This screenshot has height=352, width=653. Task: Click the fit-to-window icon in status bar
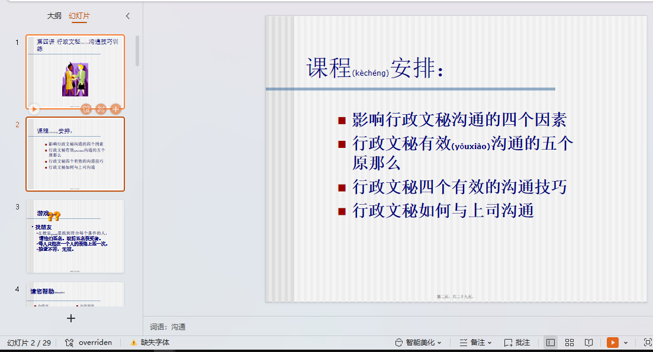coord(648,343)
